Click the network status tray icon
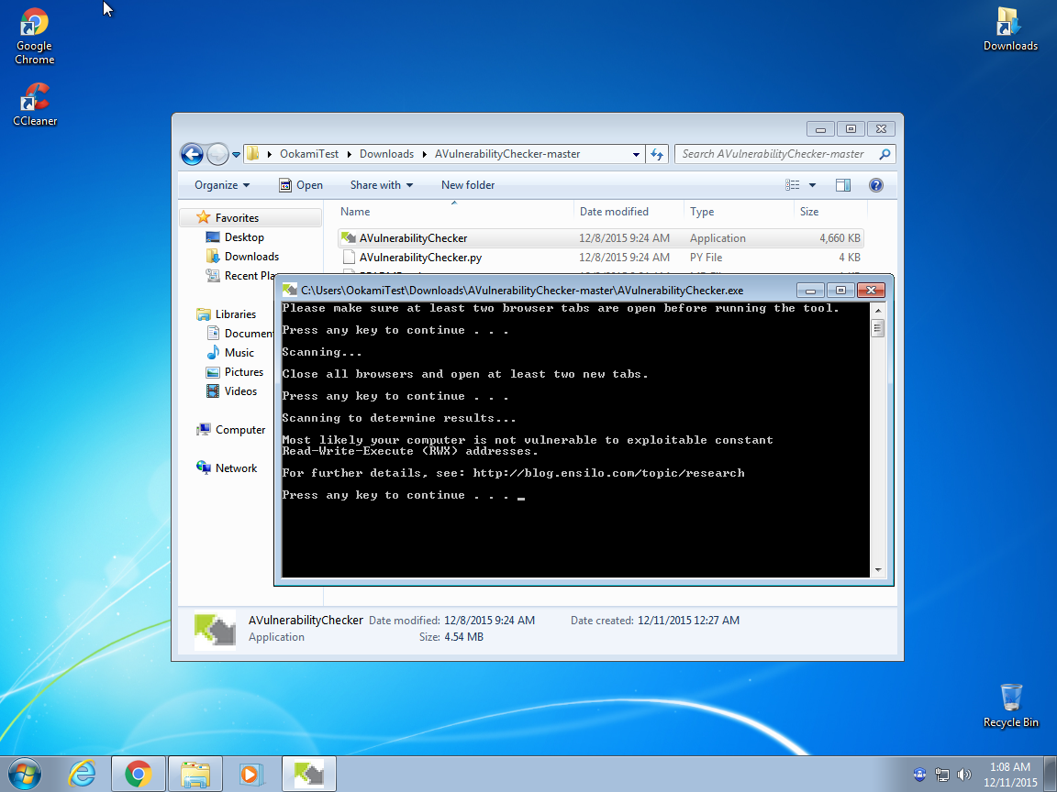The height and width of the screenshot is (792, 1057). 941,775
